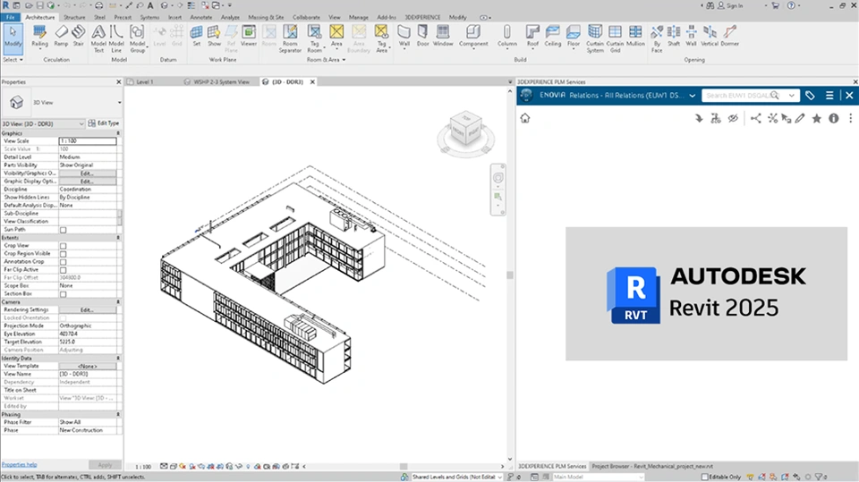Open the Annotate ribbon tab
The height and width of the screenshot is (482, 859).
(x=200, y=18)
